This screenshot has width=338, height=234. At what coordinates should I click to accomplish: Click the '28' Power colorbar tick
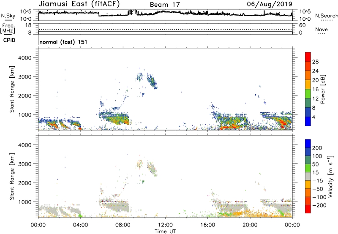pyautogui.click(x=315, y=62)
